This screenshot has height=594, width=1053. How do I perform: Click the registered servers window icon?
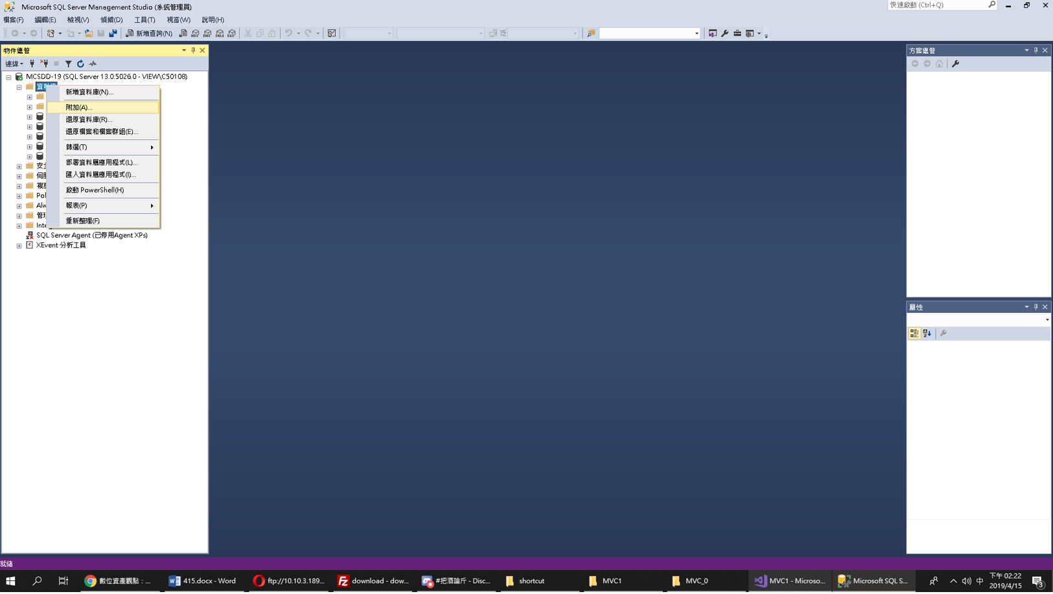[x=750, y=33]
